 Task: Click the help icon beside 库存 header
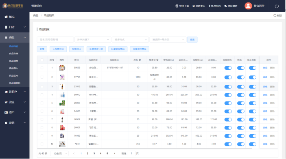pyautogui.click(x=140, y=60)
